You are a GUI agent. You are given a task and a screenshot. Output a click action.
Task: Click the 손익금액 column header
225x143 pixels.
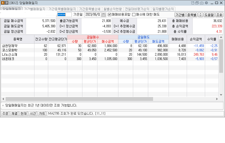196,39
